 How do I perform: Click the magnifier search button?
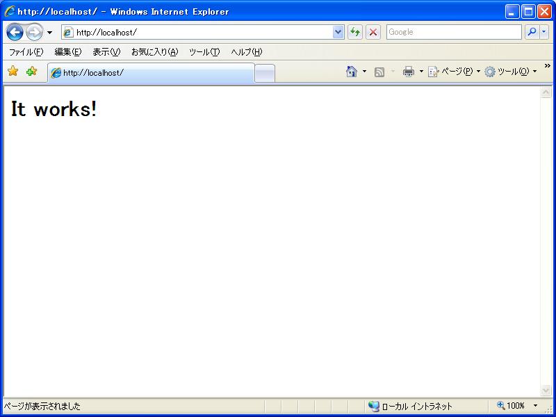(532, 32)
